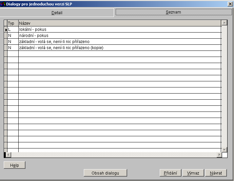Screen dimensions: 234x181
Task: Click the Typ column header
Action: click(13, 23)
